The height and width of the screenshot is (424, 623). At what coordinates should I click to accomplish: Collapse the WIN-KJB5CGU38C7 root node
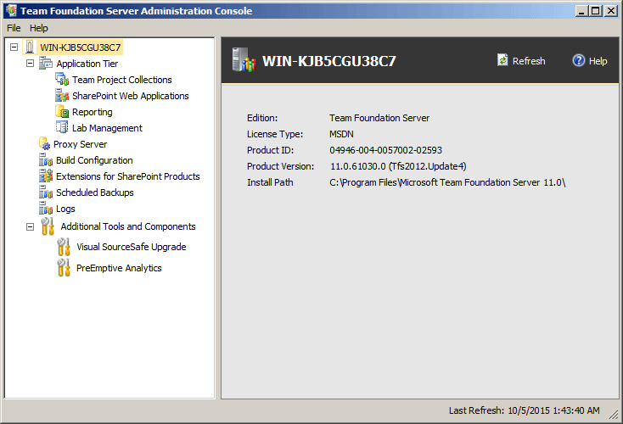(14, 47)
